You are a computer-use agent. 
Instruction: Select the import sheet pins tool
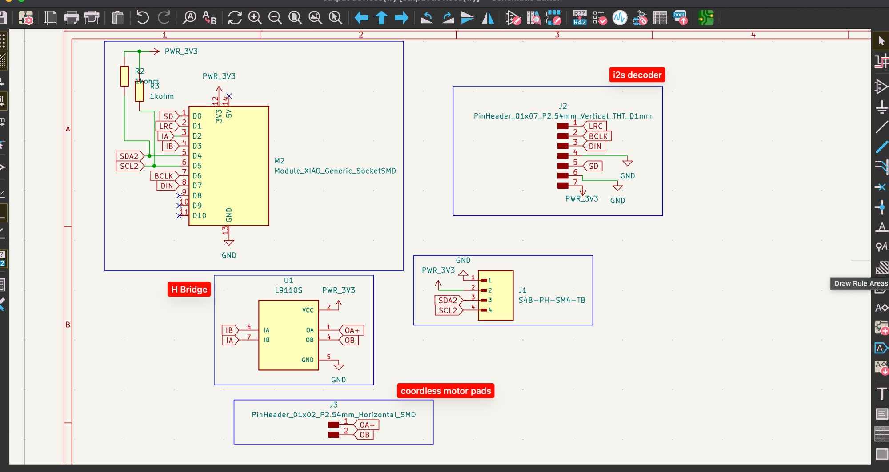(881, 368)
